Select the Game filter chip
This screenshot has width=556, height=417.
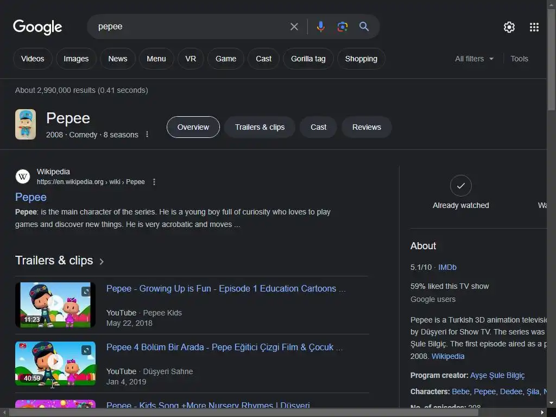pyautogui.click(x=226, y=59)
